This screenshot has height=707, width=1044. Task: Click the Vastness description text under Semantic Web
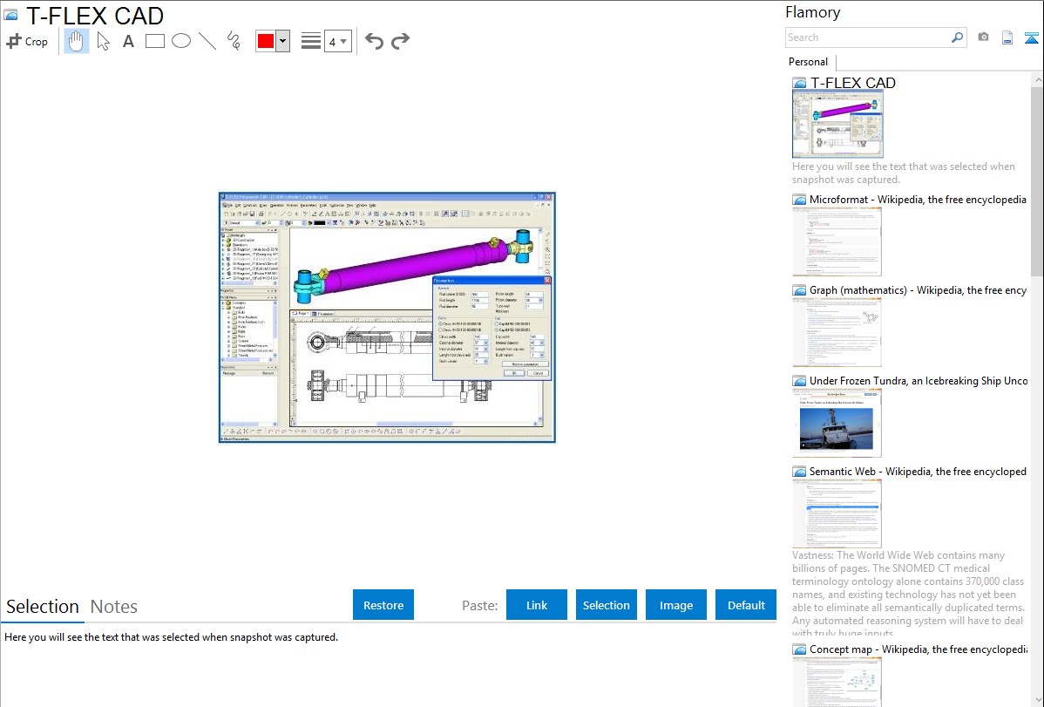click(909, 594)
